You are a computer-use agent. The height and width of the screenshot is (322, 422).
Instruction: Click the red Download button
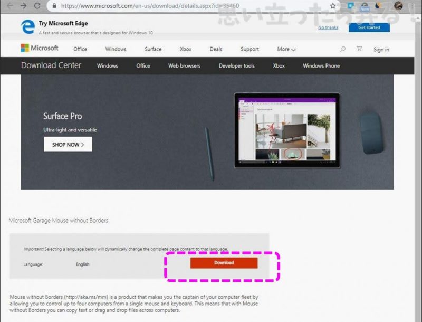pos(224,263)
